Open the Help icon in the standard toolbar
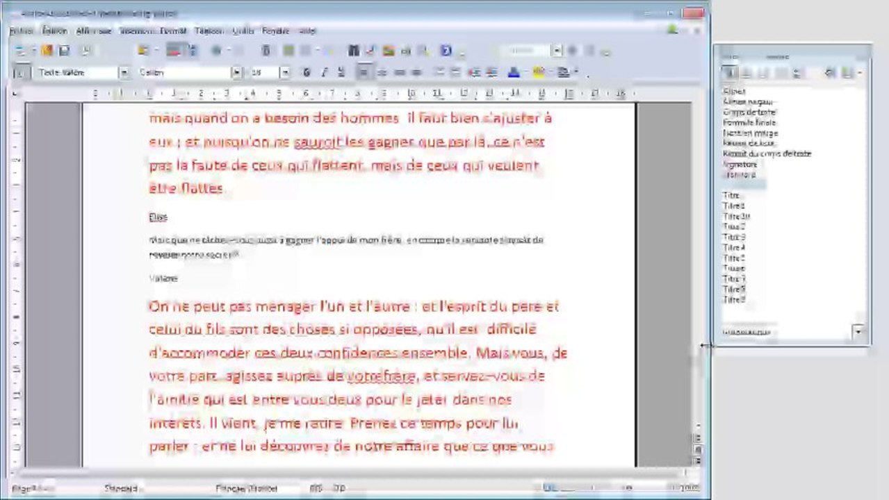 coord(446,51)
